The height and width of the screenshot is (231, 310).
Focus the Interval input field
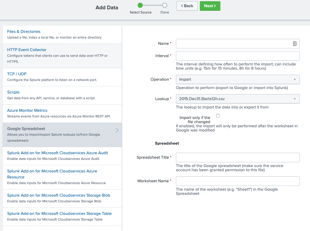[238, 56]
